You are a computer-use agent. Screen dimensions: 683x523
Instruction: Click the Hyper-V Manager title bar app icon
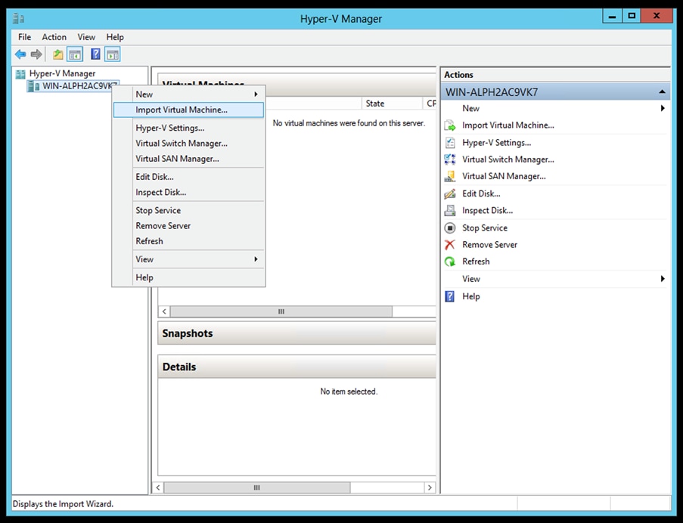[x=19, y=18]
